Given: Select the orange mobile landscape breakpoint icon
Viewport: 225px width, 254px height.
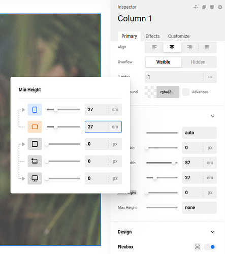Looking at the screenshot, I should coord(35,126).
